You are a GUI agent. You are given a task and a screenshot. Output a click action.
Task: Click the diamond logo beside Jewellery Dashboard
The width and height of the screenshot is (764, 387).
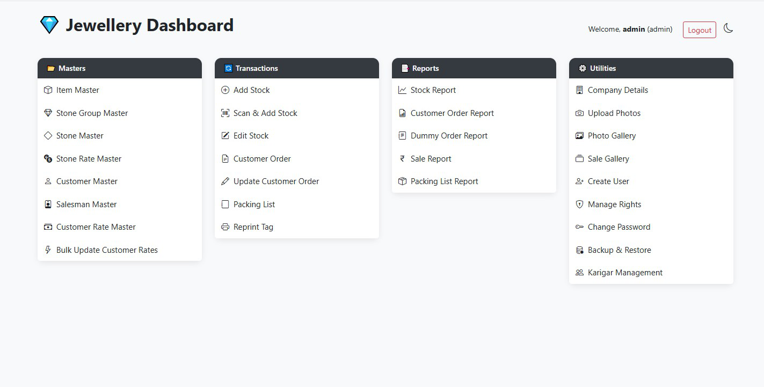(x=49, y=24)
